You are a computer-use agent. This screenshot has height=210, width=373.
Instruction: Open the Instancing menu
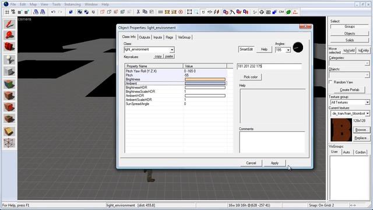point(72,4)
